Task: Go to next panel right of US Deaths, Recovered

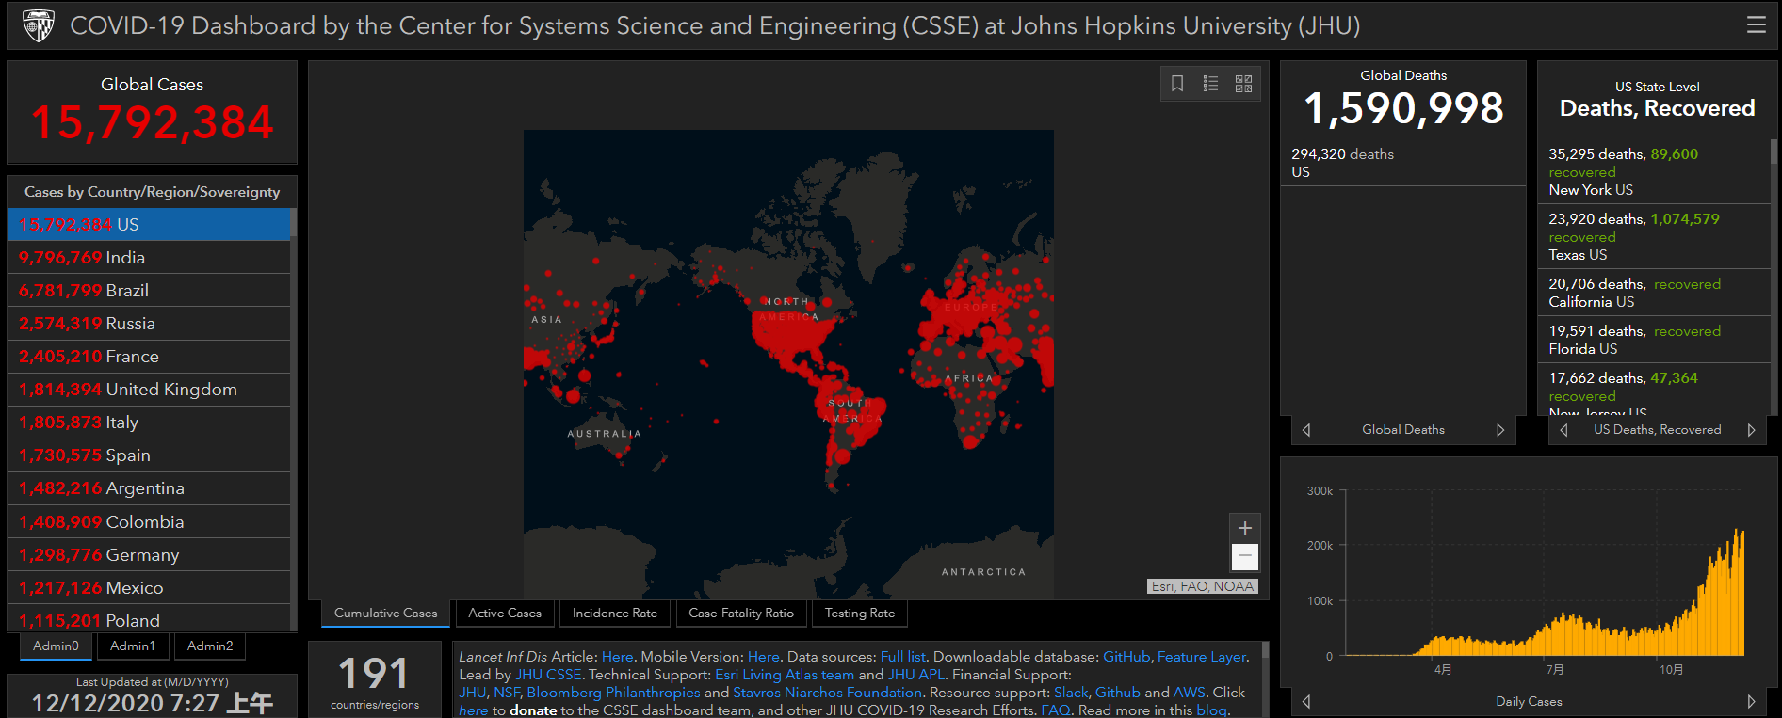Action: point(1751,430)
